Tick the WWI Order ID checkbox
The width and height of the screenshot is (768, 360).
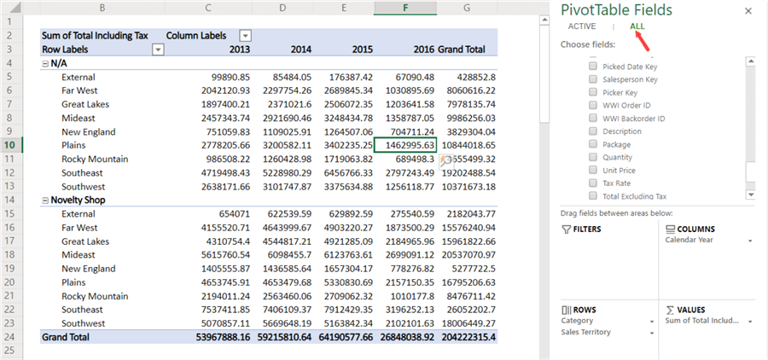coord(593,105)
